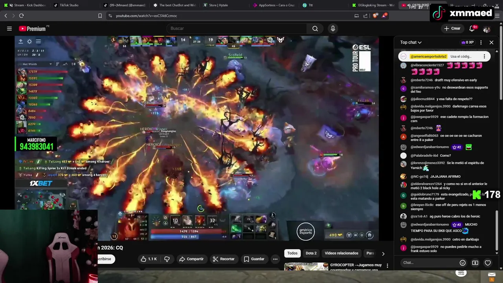Screen dimensions: 503x283
Task: Open the YouTube guide hamburger menu
Action: [9, 28]
